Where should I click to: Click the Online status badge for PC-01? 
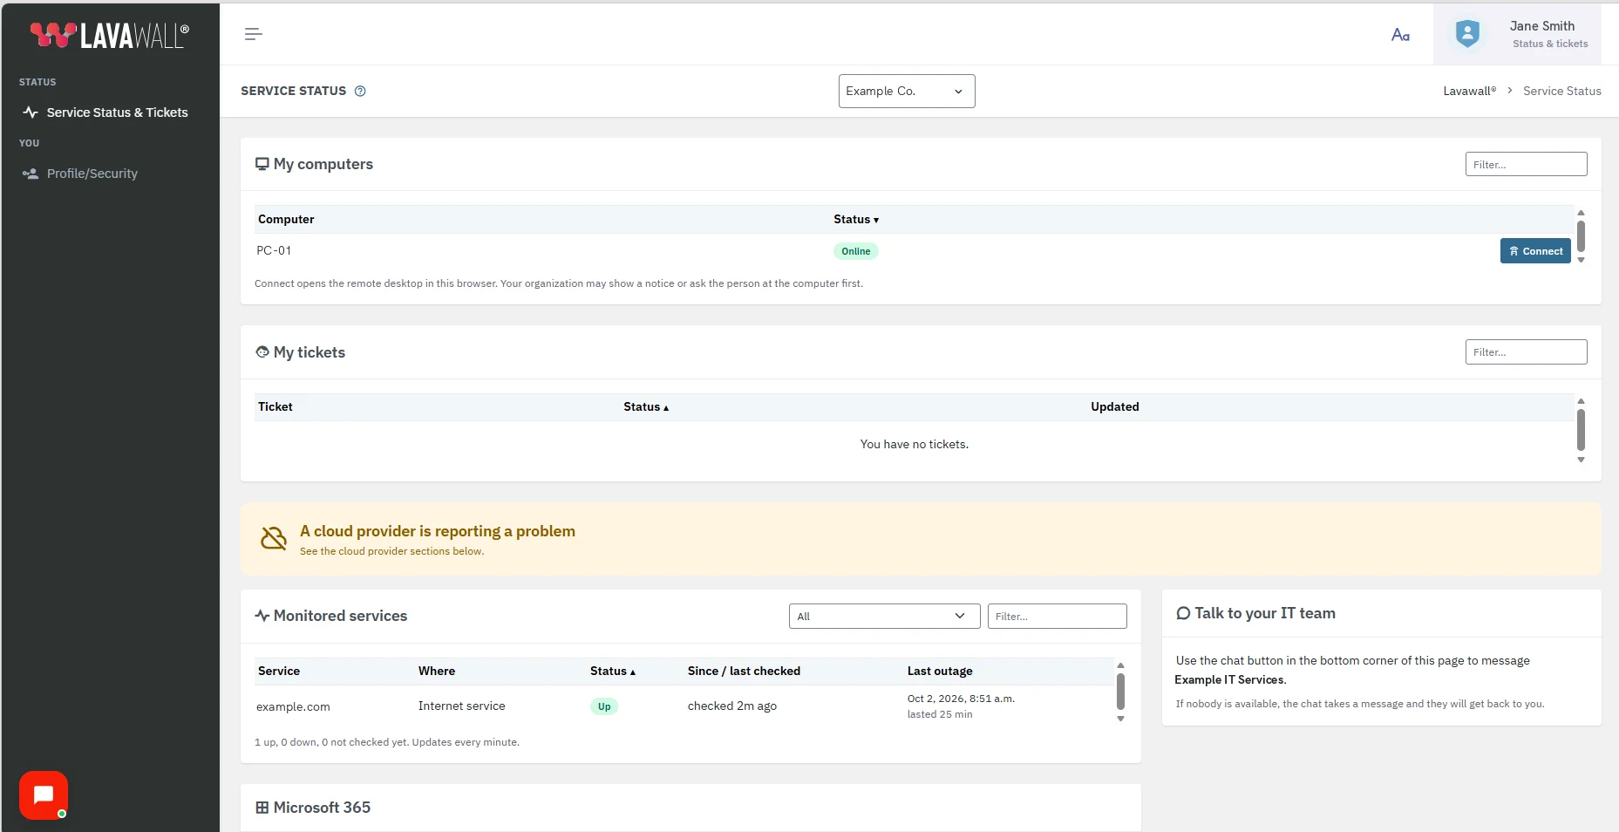click(x=855, y=251)
